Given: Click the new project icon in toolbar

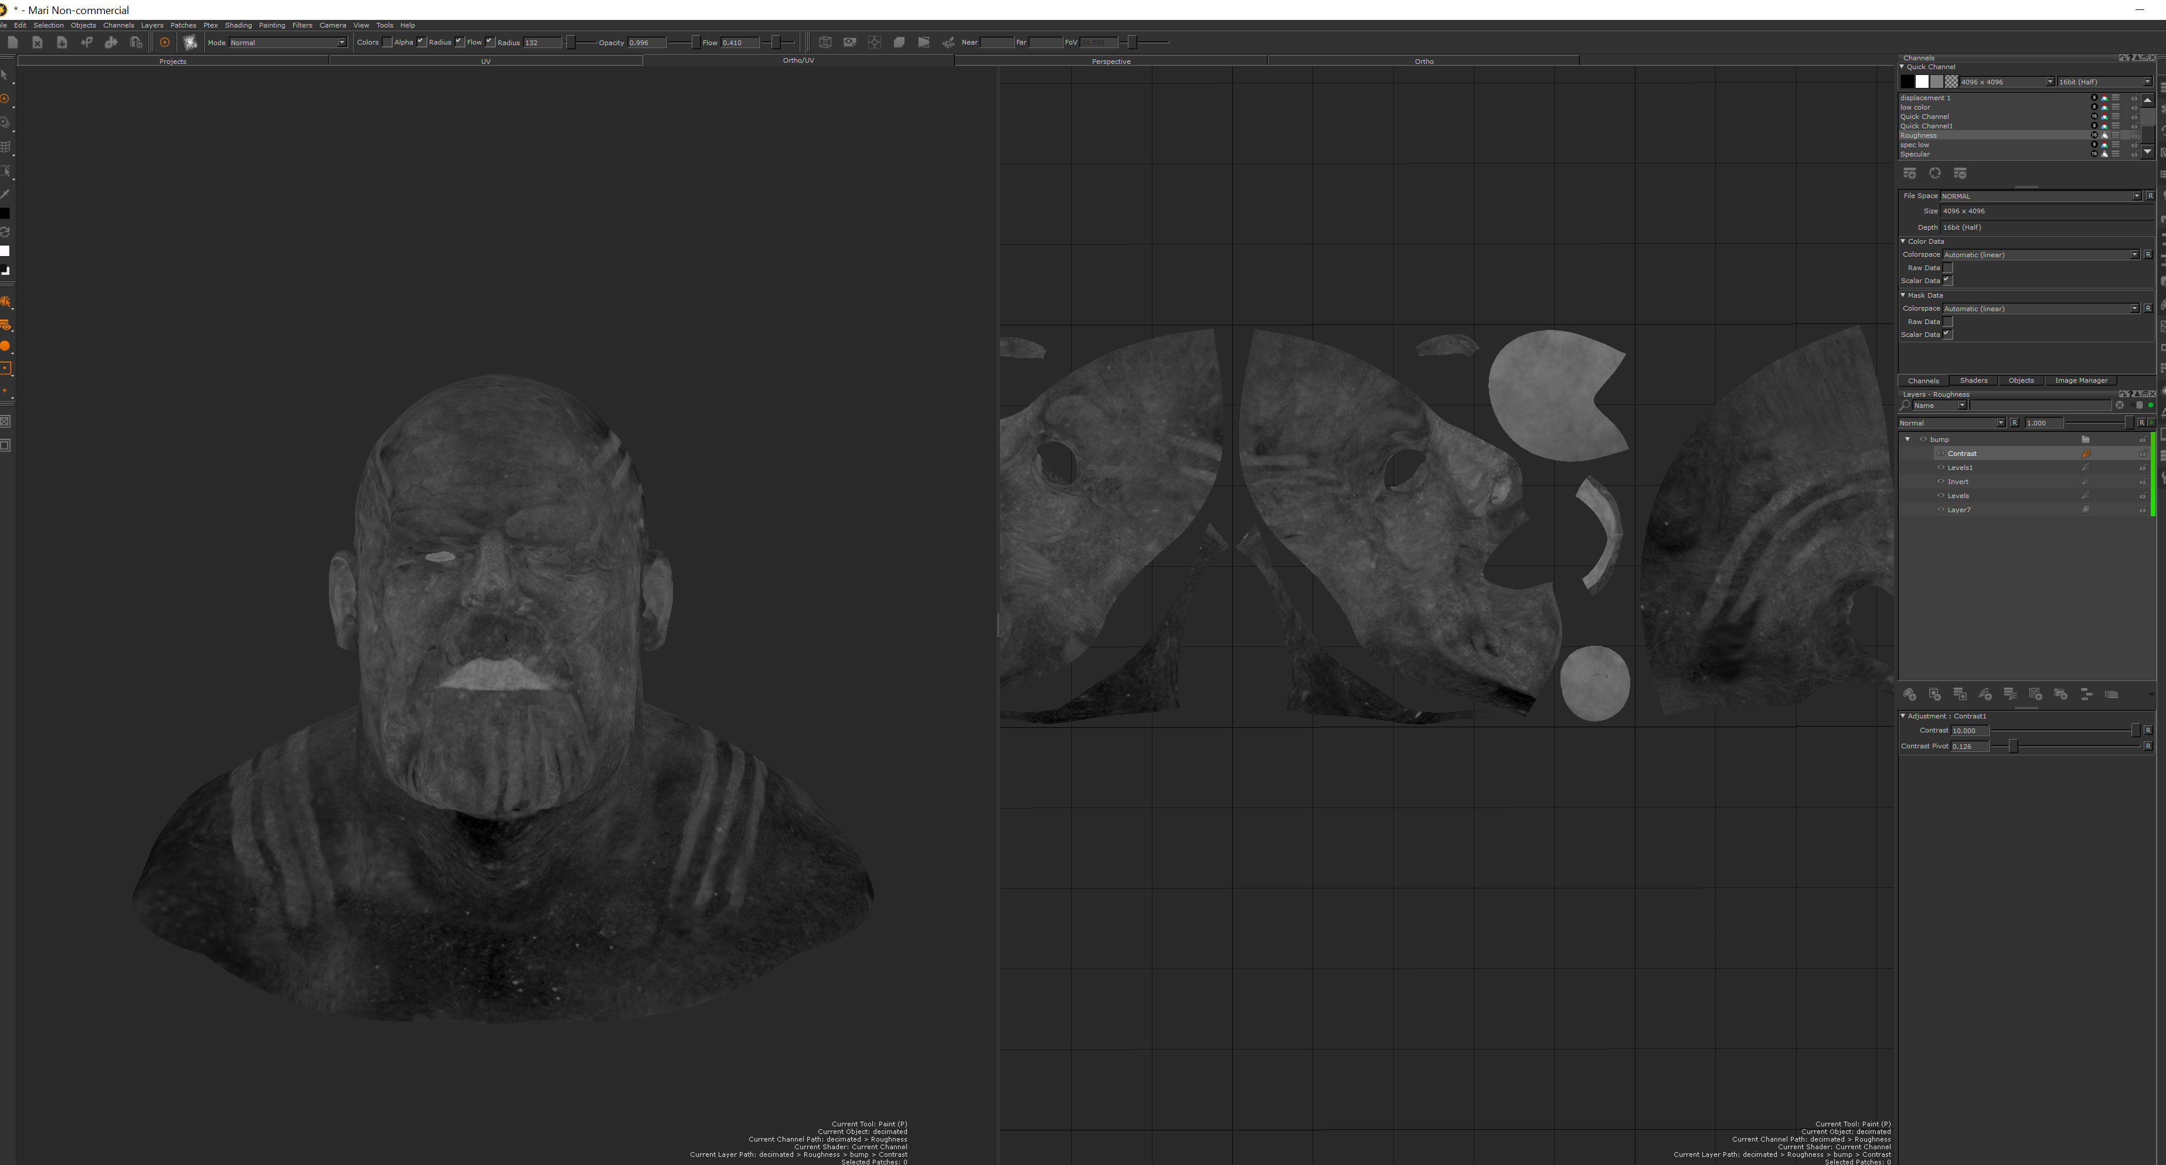Looking at the screenshot, I should [x=13, y=42].
